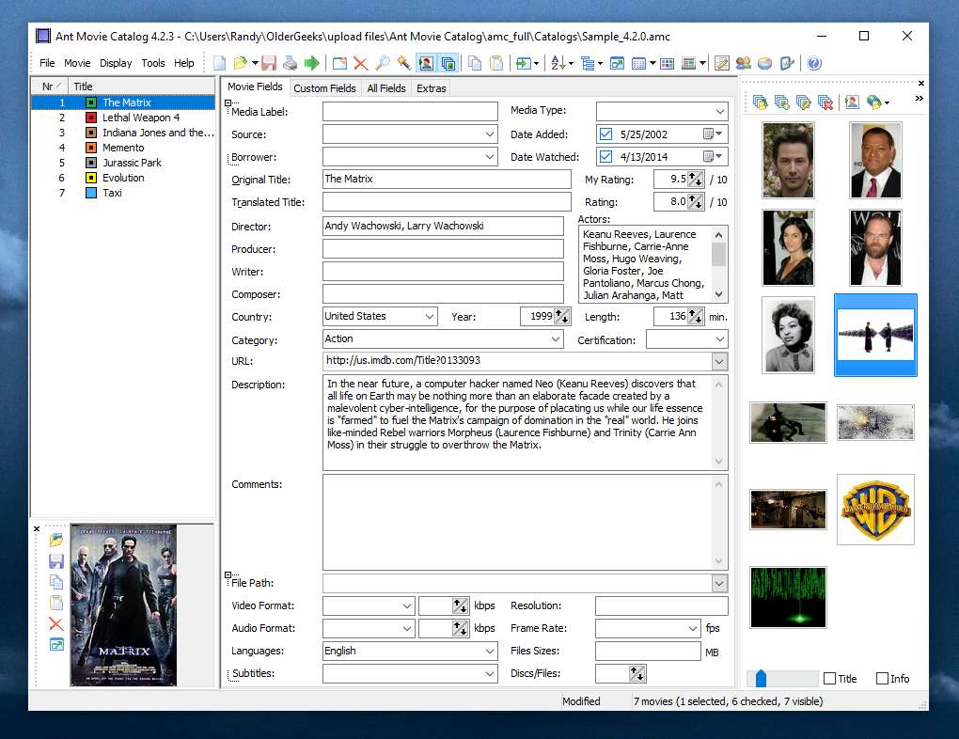The width and height of the screenshot is (959, 739).
Task: Enable the Info checkbox in extras panel
Action: point(882,678)
